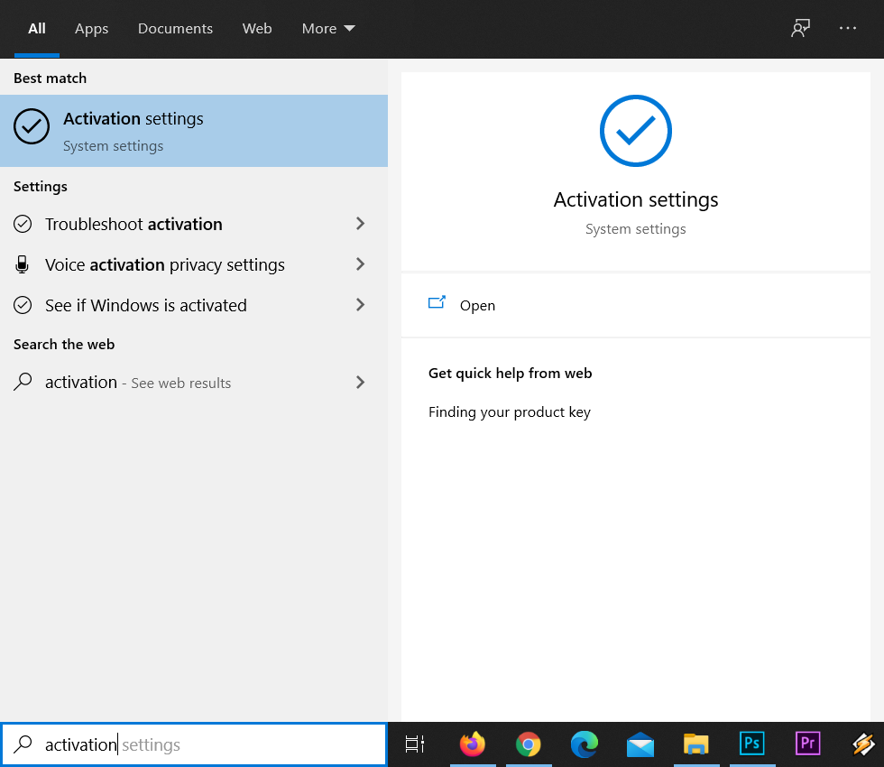Expand the Troubleshoot activation chevron
The width and height of the screenshot is (884, 767).
360,224
